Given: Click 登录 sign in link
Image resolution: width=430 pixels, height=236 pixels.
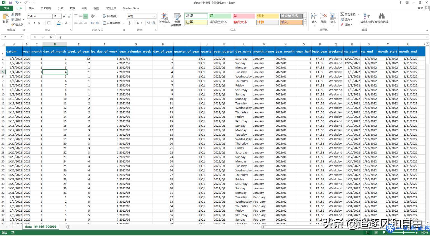Looking at the screenshot, I should (420, 8).
